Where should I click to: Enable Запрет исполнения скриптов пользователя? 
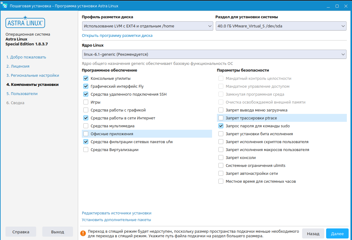point(221,142)
